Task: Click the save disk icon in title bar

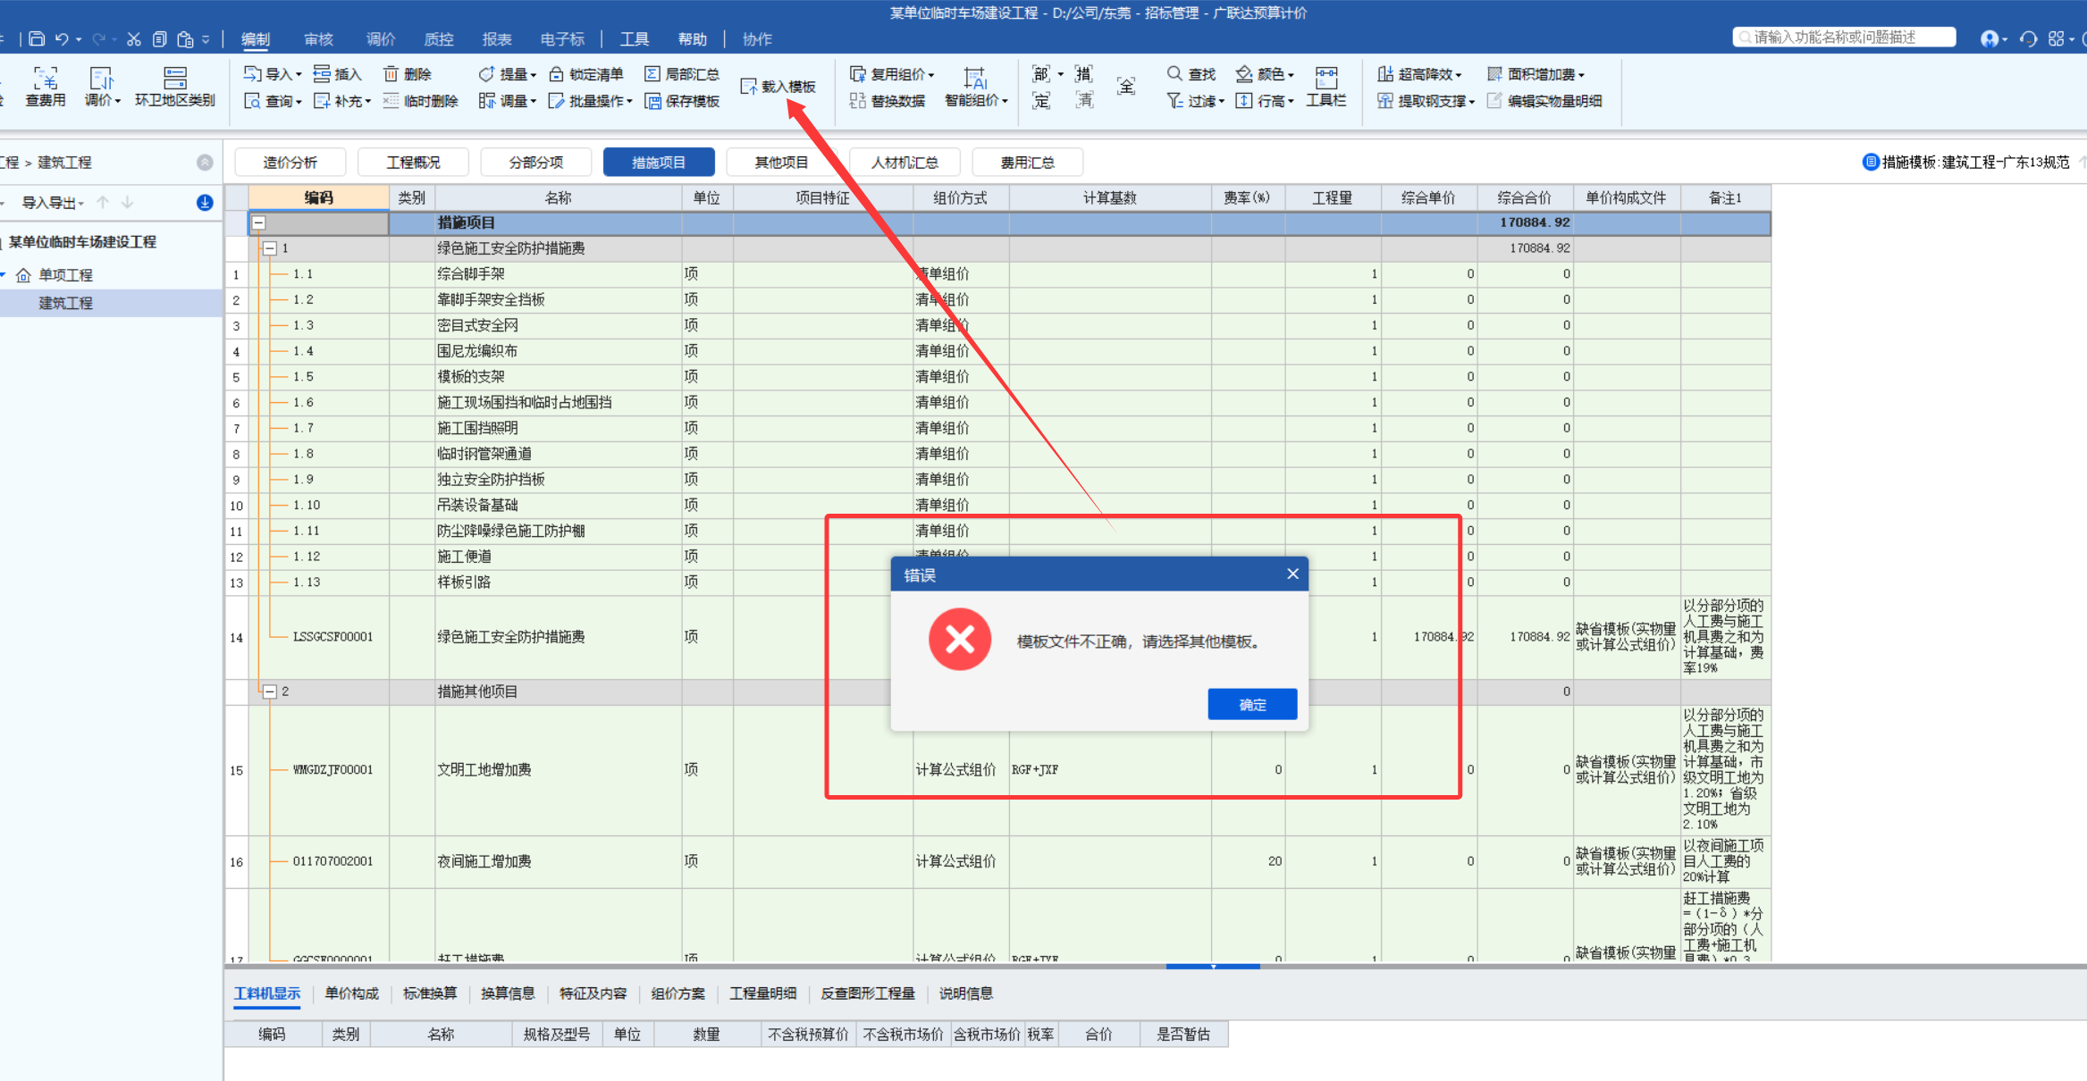Action: coord(37,38)
